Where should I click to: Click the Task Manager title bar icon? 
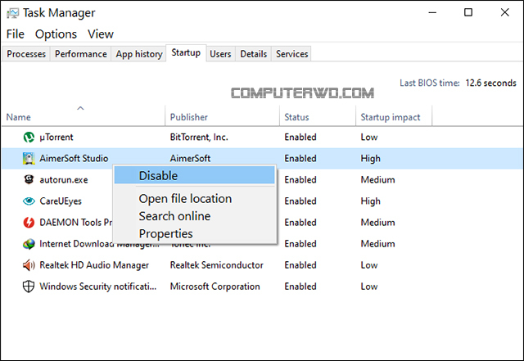pos(13,13)
